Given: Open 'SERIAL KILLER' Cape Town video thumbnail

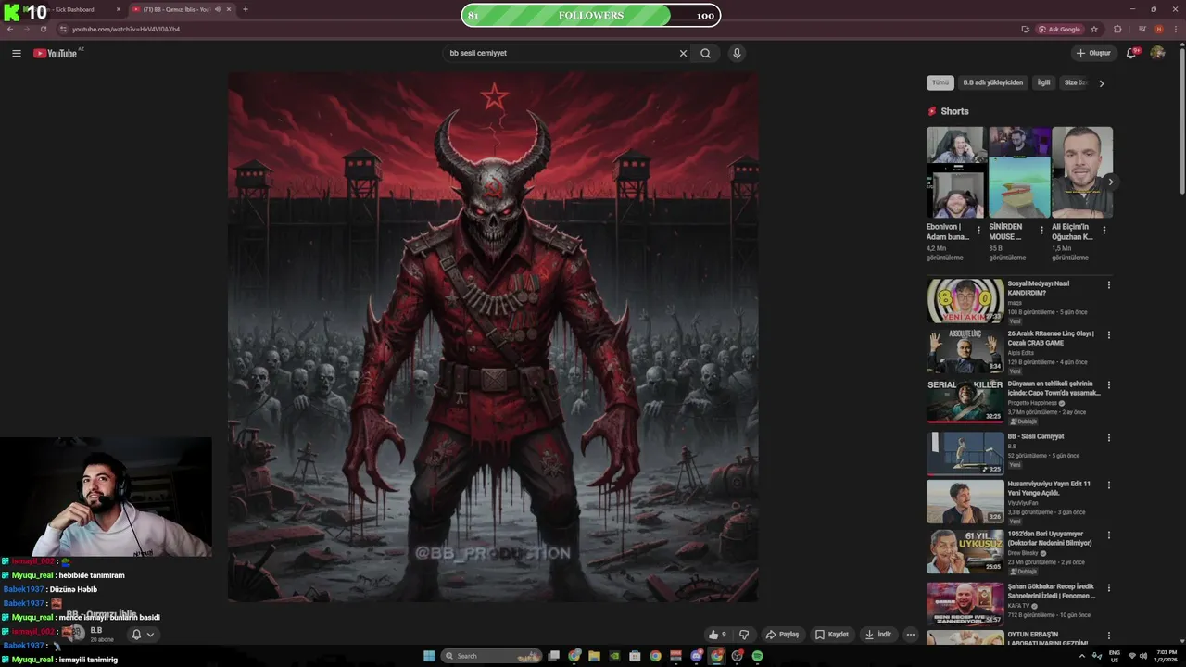Looking at the screenshot, I should [965, 400].
